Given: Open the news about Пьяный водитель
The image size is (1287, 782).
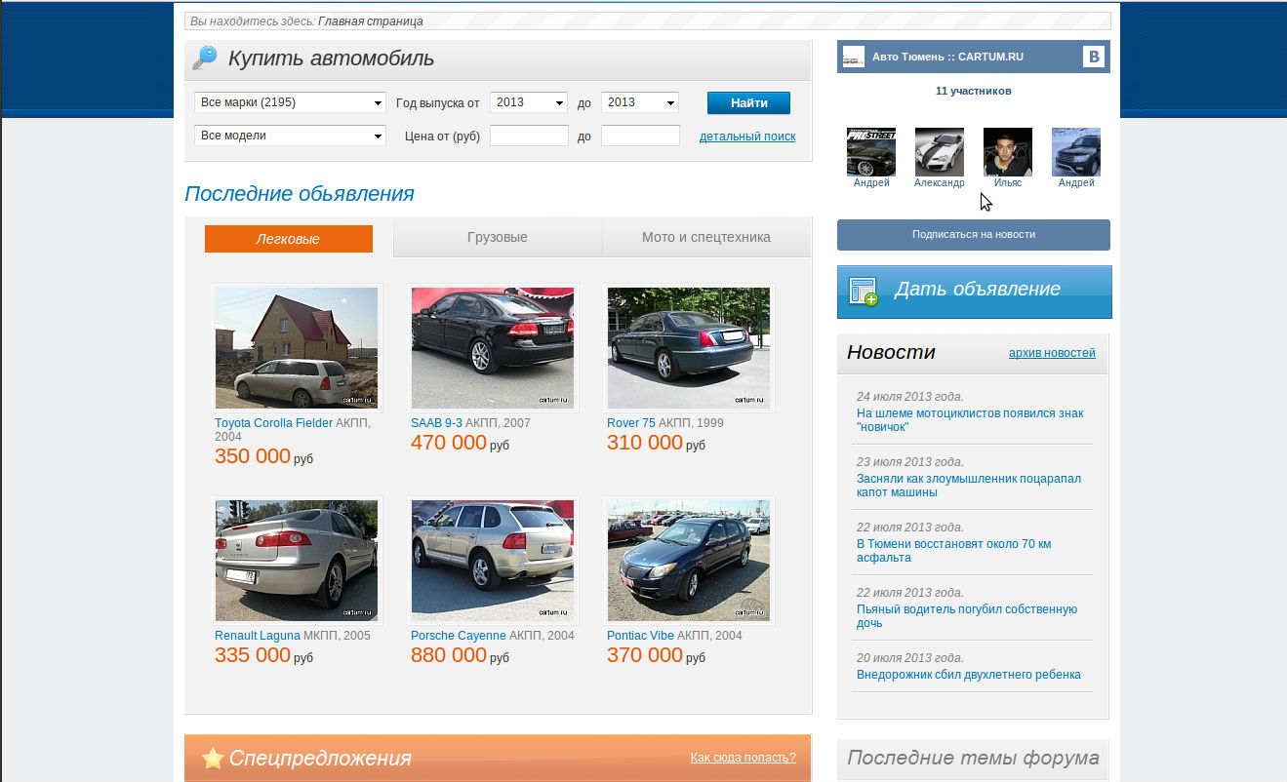Looking at the screenshot, I should [967, 616].
